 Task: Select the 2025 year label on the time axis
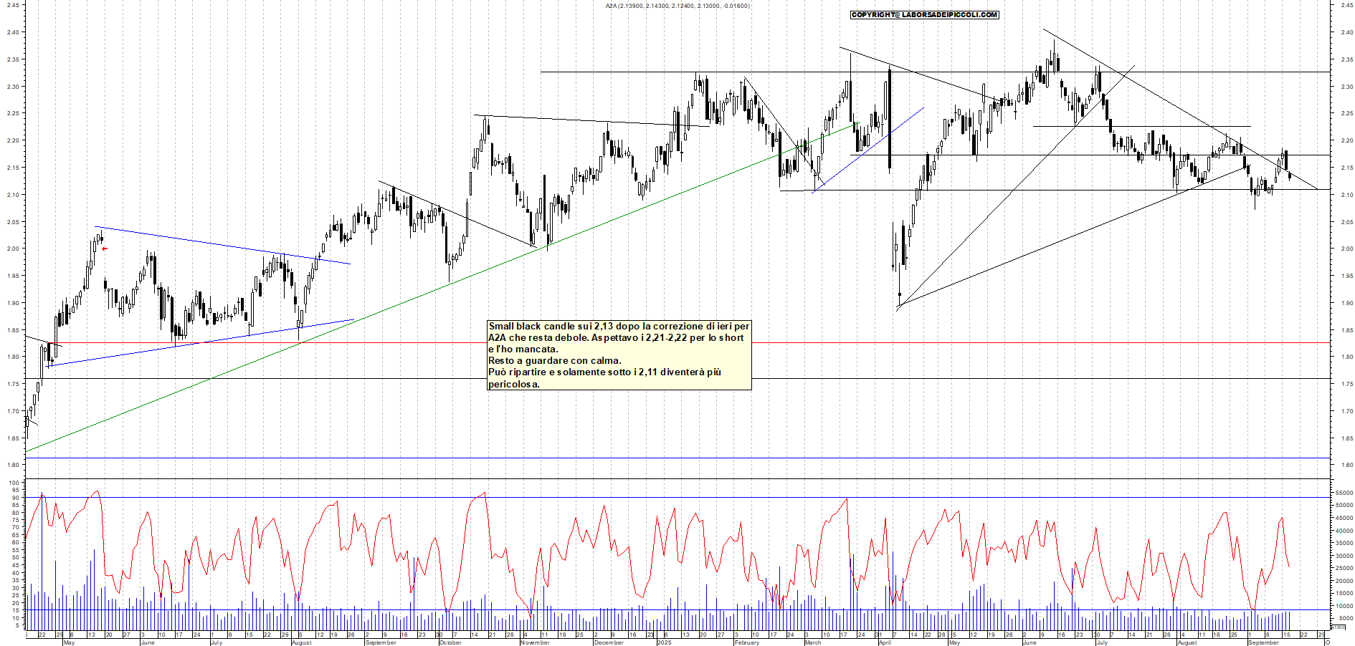pyautogui.click(x=665, y=642)
